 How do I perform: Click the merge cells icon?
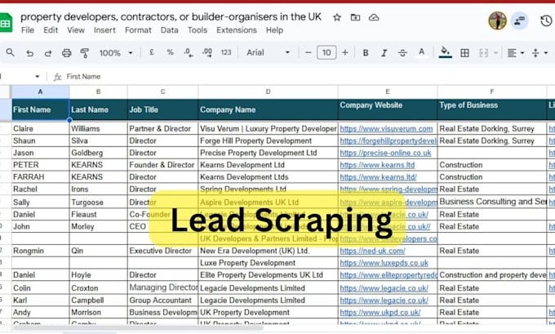tap(483, 53)
